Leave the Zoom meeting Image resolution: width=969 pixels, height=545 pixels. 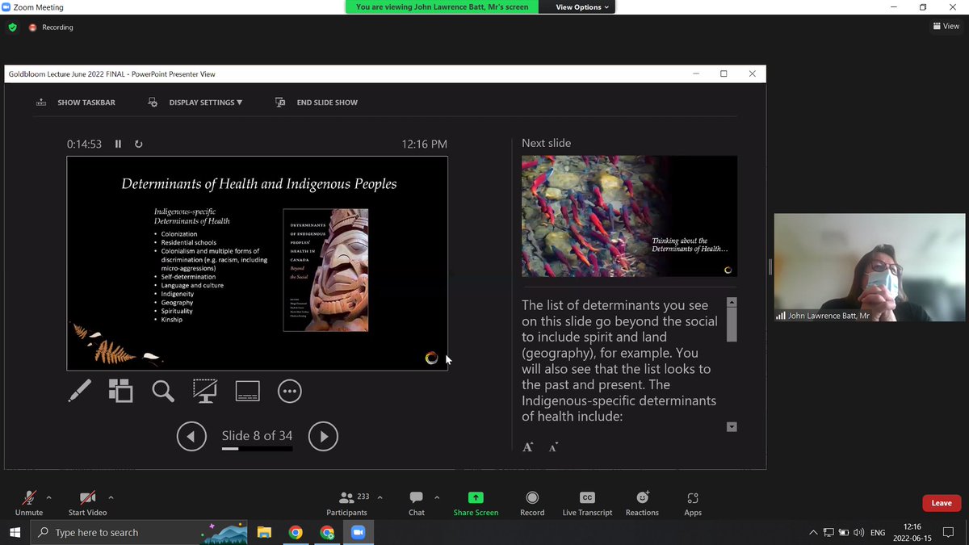pos(942,503)
